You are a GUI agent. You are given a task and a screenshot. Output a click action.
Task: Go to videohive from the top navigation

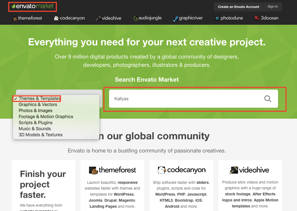(x=109, y=18)
